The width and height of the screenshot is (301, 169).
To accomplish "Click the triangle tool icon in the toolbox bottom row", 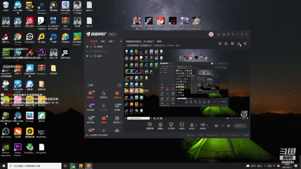I will (117, 130).
